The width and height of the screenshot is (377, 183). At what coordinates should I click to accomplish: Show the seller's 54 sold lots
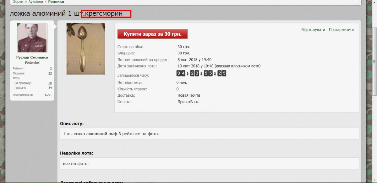pyautogui.click(x=50, y=88)
